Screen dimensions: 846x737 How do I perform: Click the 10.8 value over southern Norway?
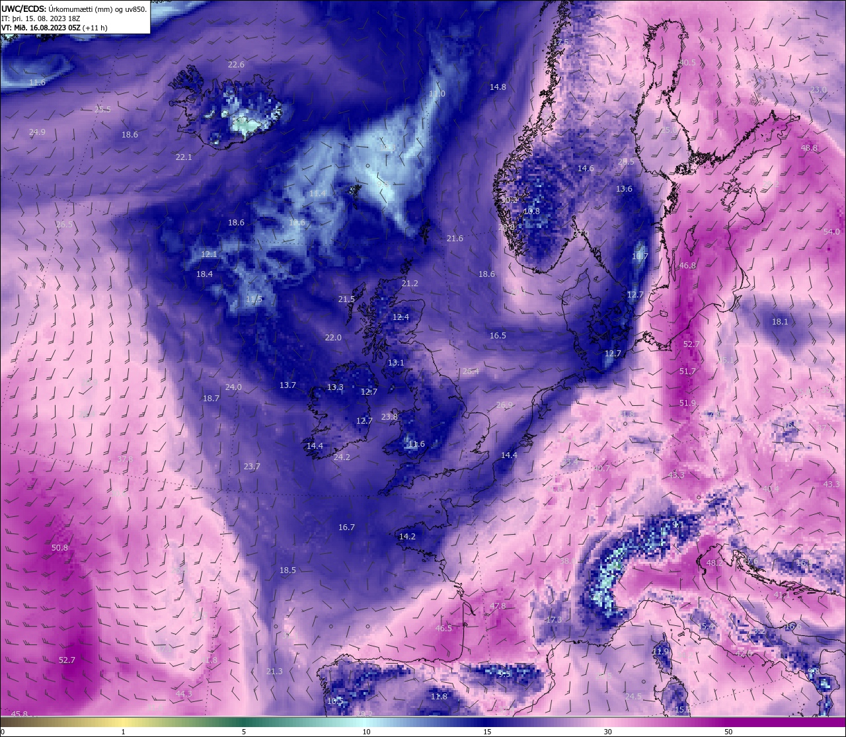tap(531, 212)
